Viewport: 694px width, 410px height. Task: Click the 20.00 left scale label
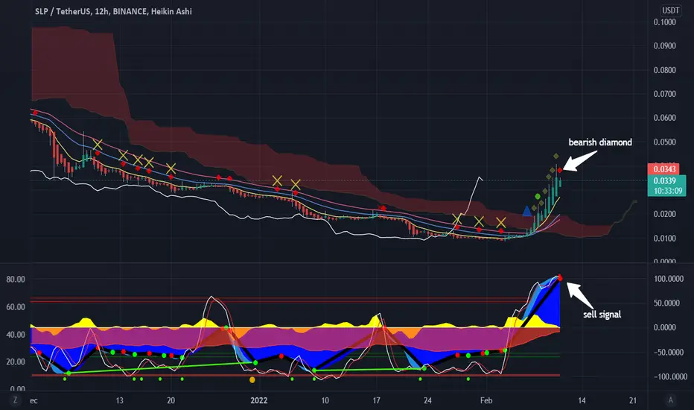(x=16, y=362)
